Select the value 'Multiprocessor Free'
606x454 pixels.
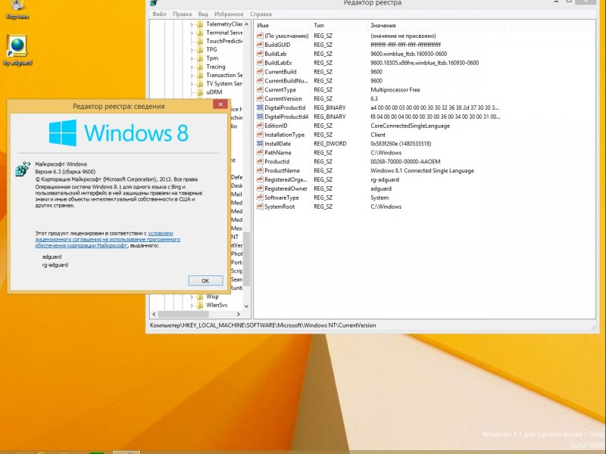[x=395, y=90]
